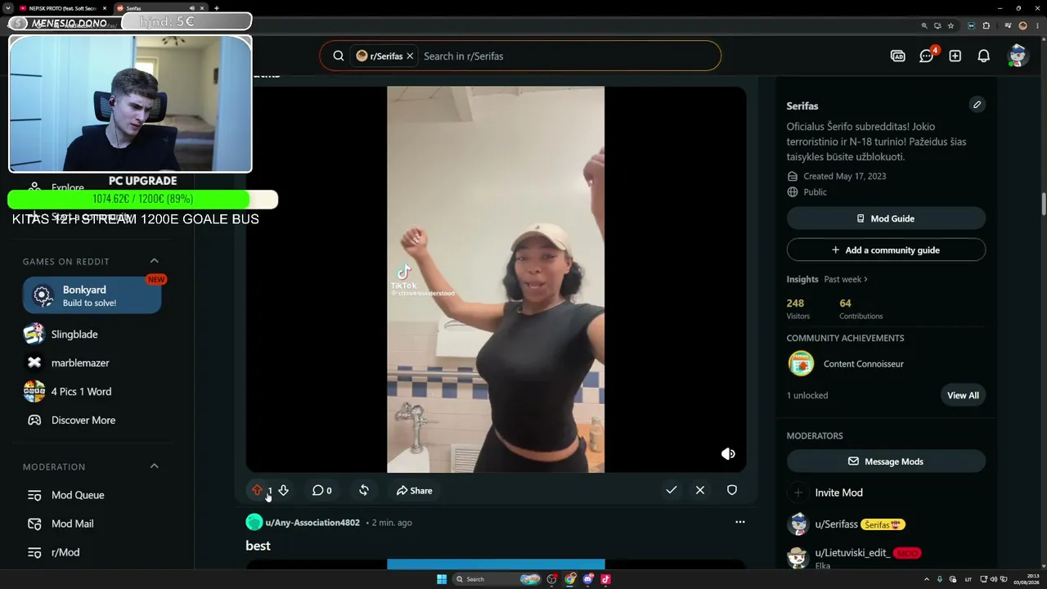Open the 4 Pics 1 Word game
This screenshot has height=589, width=1047.
80,391
